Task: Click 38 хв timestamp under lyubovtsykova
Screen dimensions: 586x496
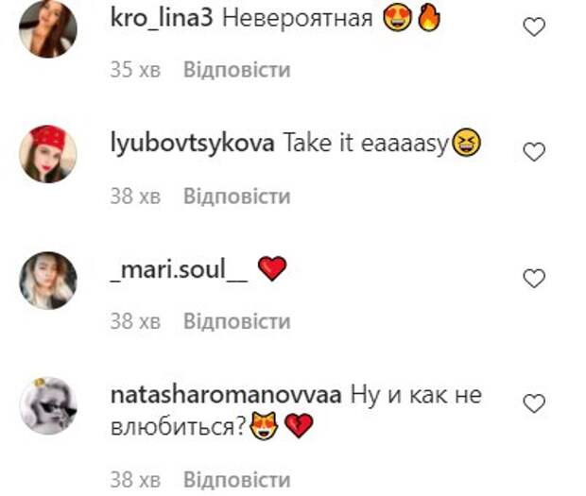Action: click(x=135, y=197)
